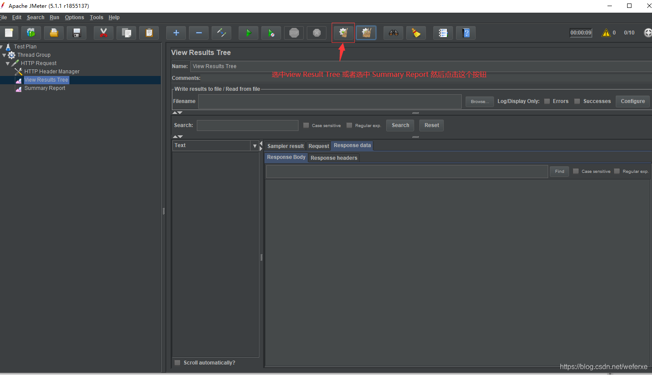This screenshot has width=652, height=375.
Task: Click the Filename input field
Action: (x=330, y=101)
